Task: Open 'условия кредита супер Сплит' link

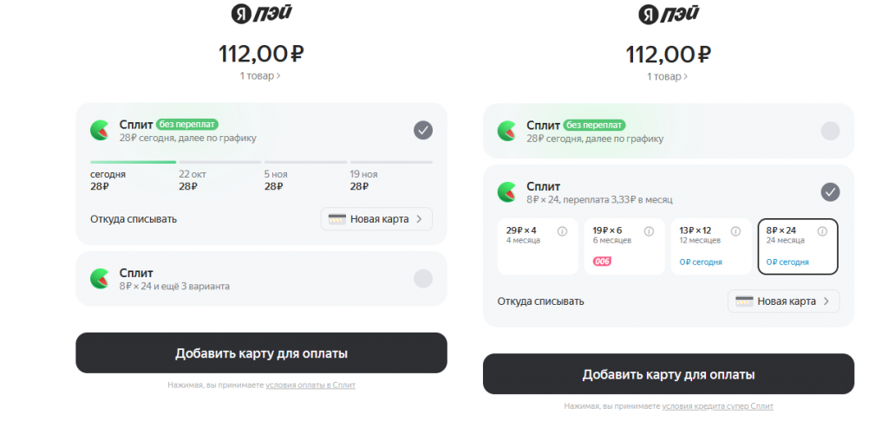Action: [717, 405]
